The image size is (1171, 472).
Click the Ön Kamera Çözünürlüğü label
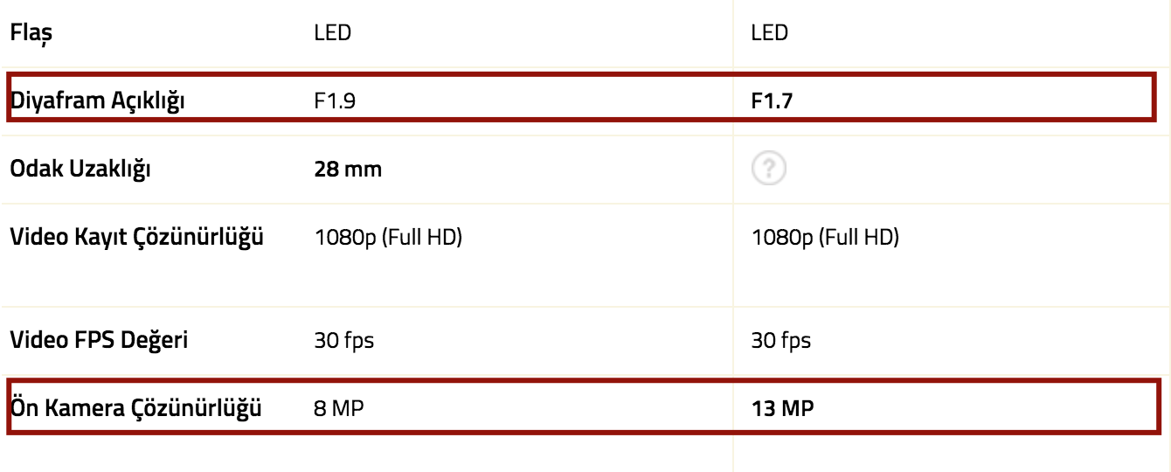(136, 407)
